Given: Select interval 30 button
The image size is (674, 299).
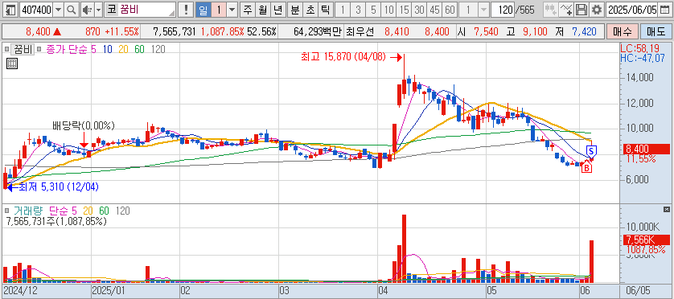Looking at the screenshot, I should click(420, 10).
